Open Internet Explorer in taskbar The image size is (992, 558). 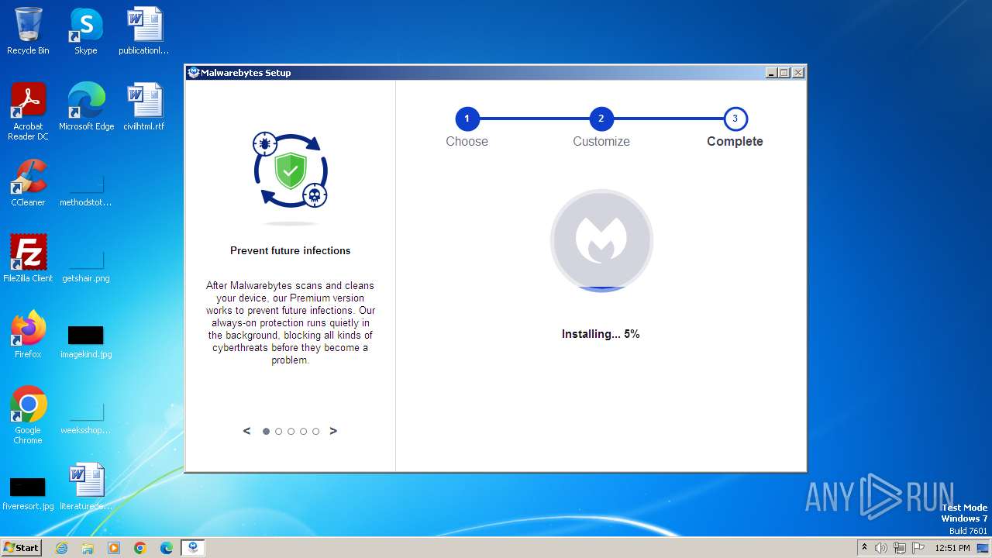click(61, 548)
